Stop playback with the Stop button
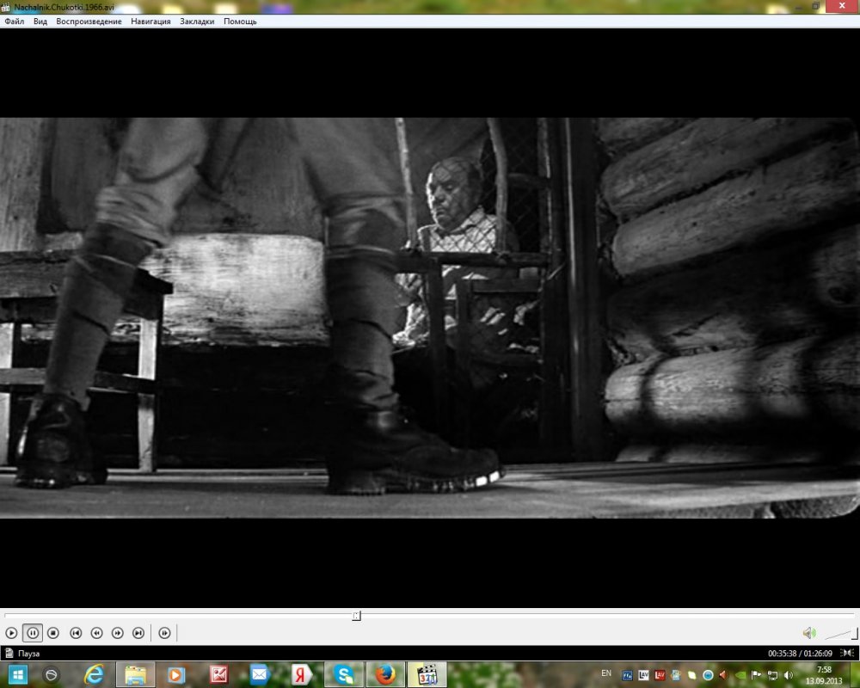This screenshot has height=688, width=860. (x=53, y=633)
